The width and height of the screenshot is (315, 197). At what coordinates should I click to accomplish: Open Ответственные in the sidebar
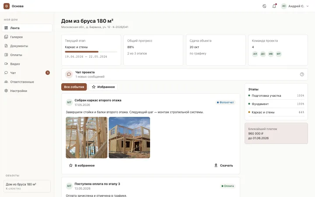point(27,82)
